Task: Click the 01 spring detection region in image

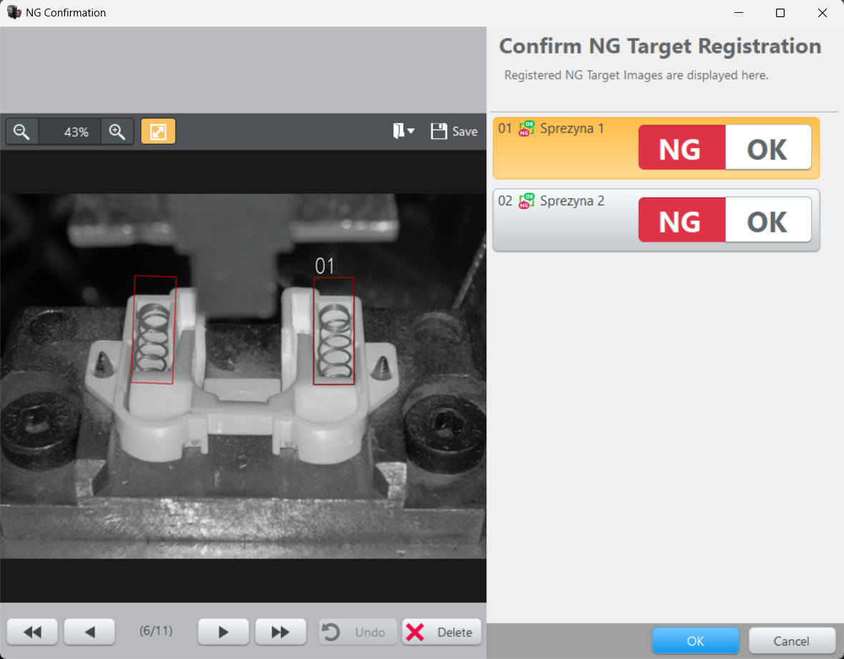Action: (x=333, y=331)
